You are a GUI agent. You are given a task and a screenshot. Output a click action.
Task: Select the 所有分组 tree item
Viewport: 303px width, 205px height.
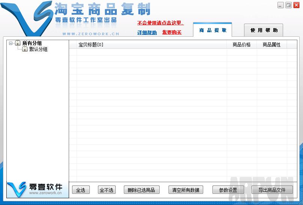32,43
